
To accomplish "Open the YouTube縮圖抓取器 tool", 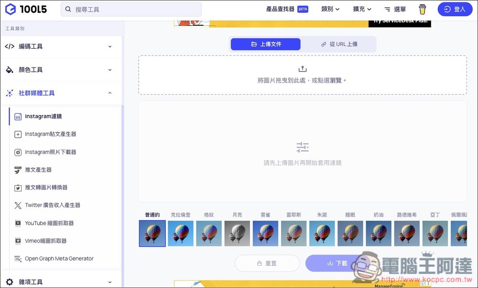I will (x=50, y=223).
